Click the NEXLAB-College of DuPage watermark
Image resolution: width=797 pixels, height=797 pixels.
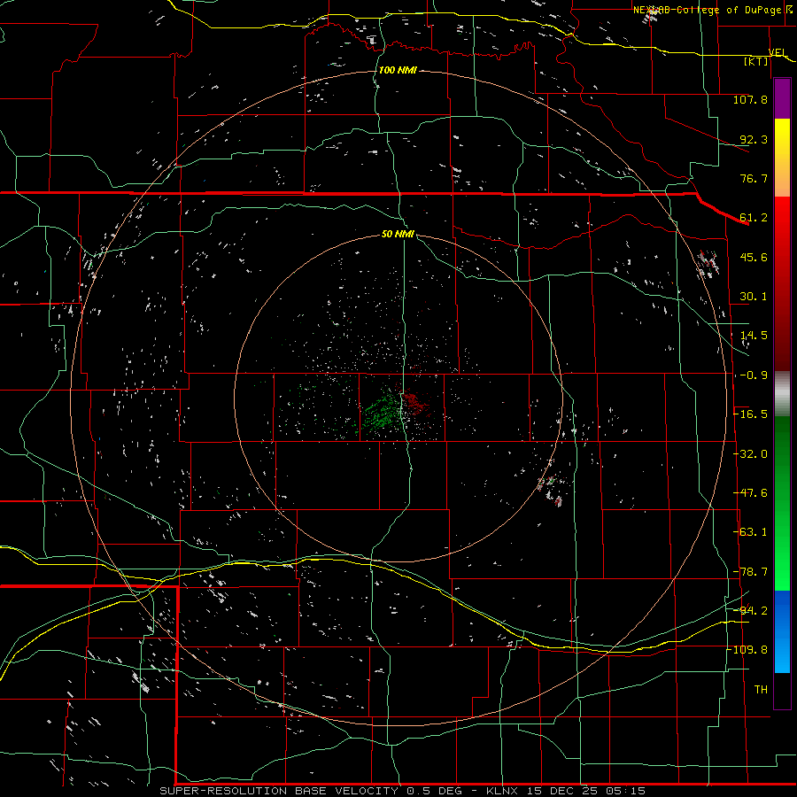(x=712, y=10)
